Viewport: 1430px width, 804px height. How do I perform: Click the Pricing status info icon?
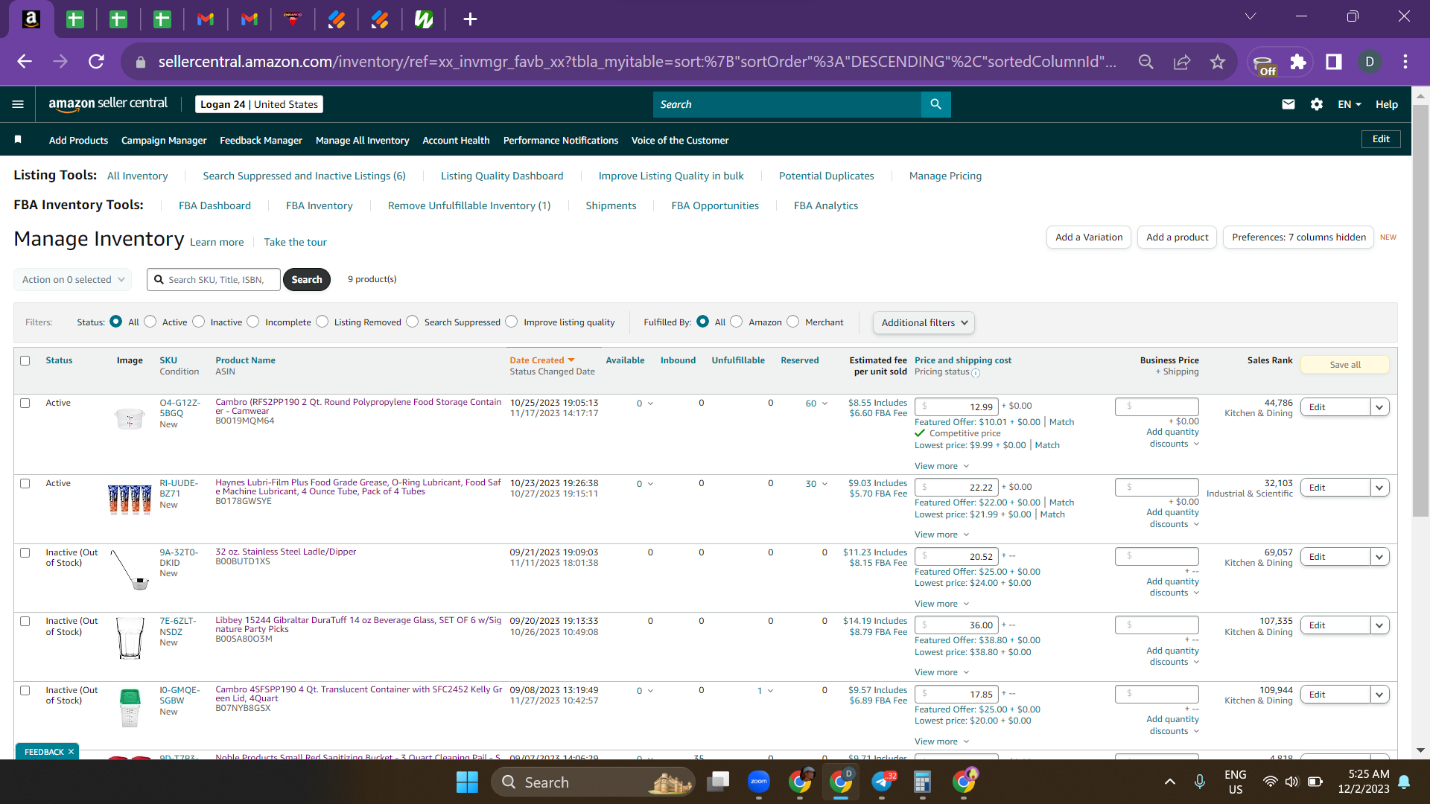pyautogui.click(x=976, y=373)
